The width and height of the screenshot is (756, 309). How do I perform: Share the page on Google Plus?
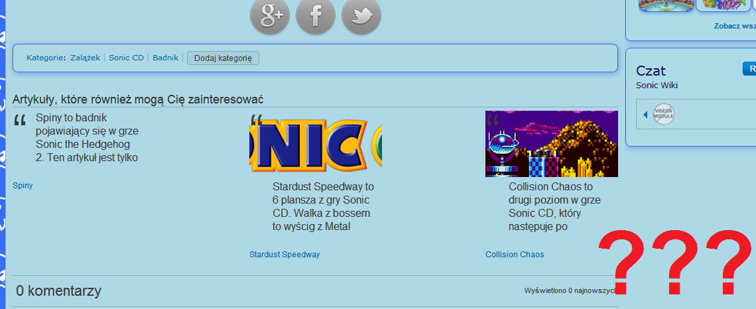269,15
